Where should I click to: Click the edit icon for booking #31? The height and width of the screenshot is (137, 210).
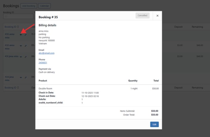point(25,57)
